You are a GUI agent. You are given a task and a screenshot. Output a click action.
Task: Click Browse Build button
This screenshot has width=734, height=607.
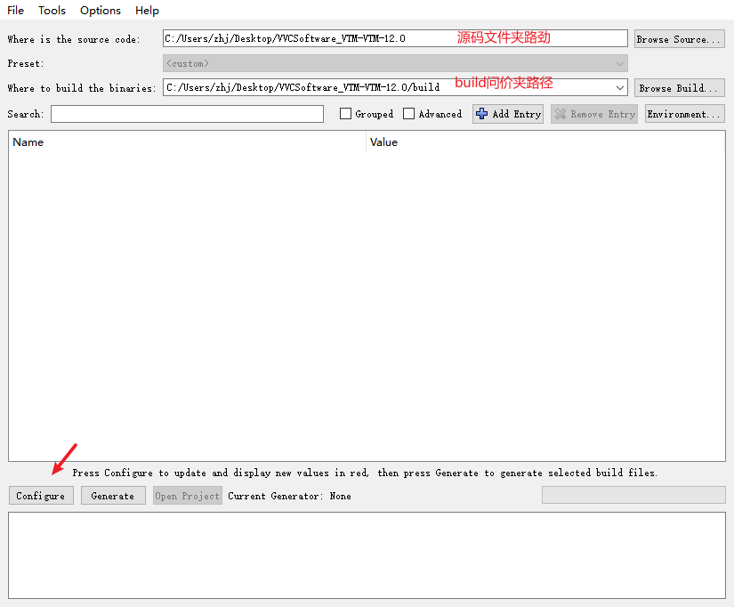pyautogui.click(x=679, y=87)
